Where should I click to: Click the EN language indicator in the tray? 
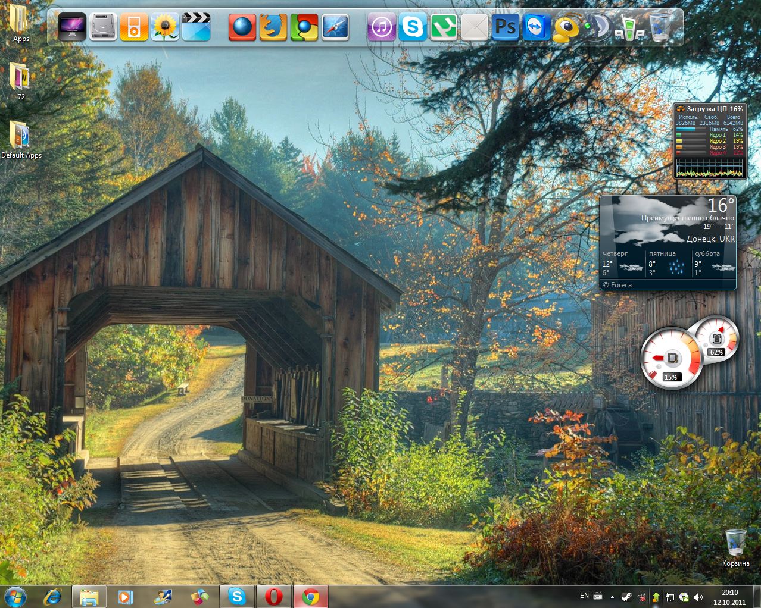[584, 596]
